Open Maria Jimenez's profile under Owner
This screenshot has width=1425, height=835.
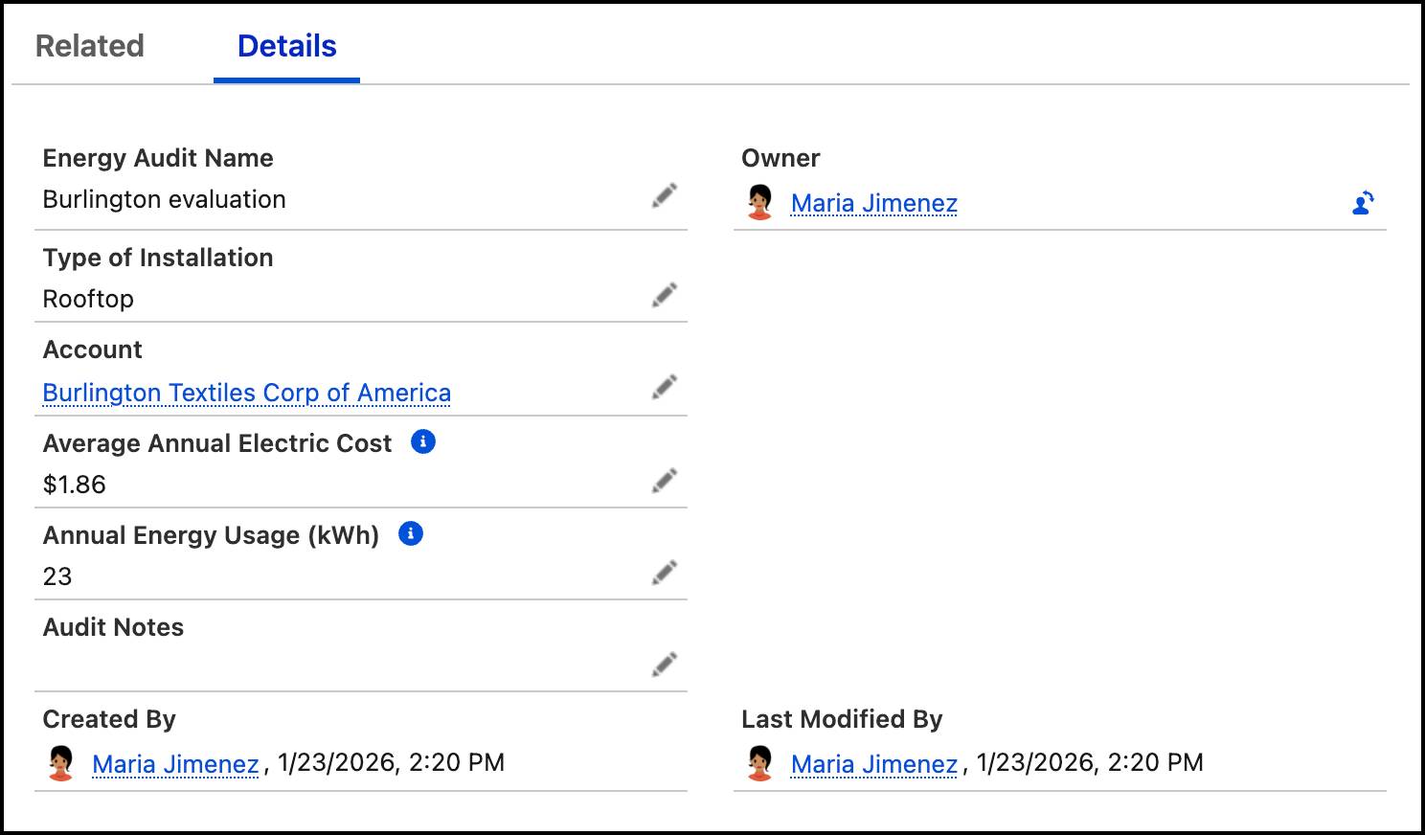pyautogui.click(x=873, y=203)
